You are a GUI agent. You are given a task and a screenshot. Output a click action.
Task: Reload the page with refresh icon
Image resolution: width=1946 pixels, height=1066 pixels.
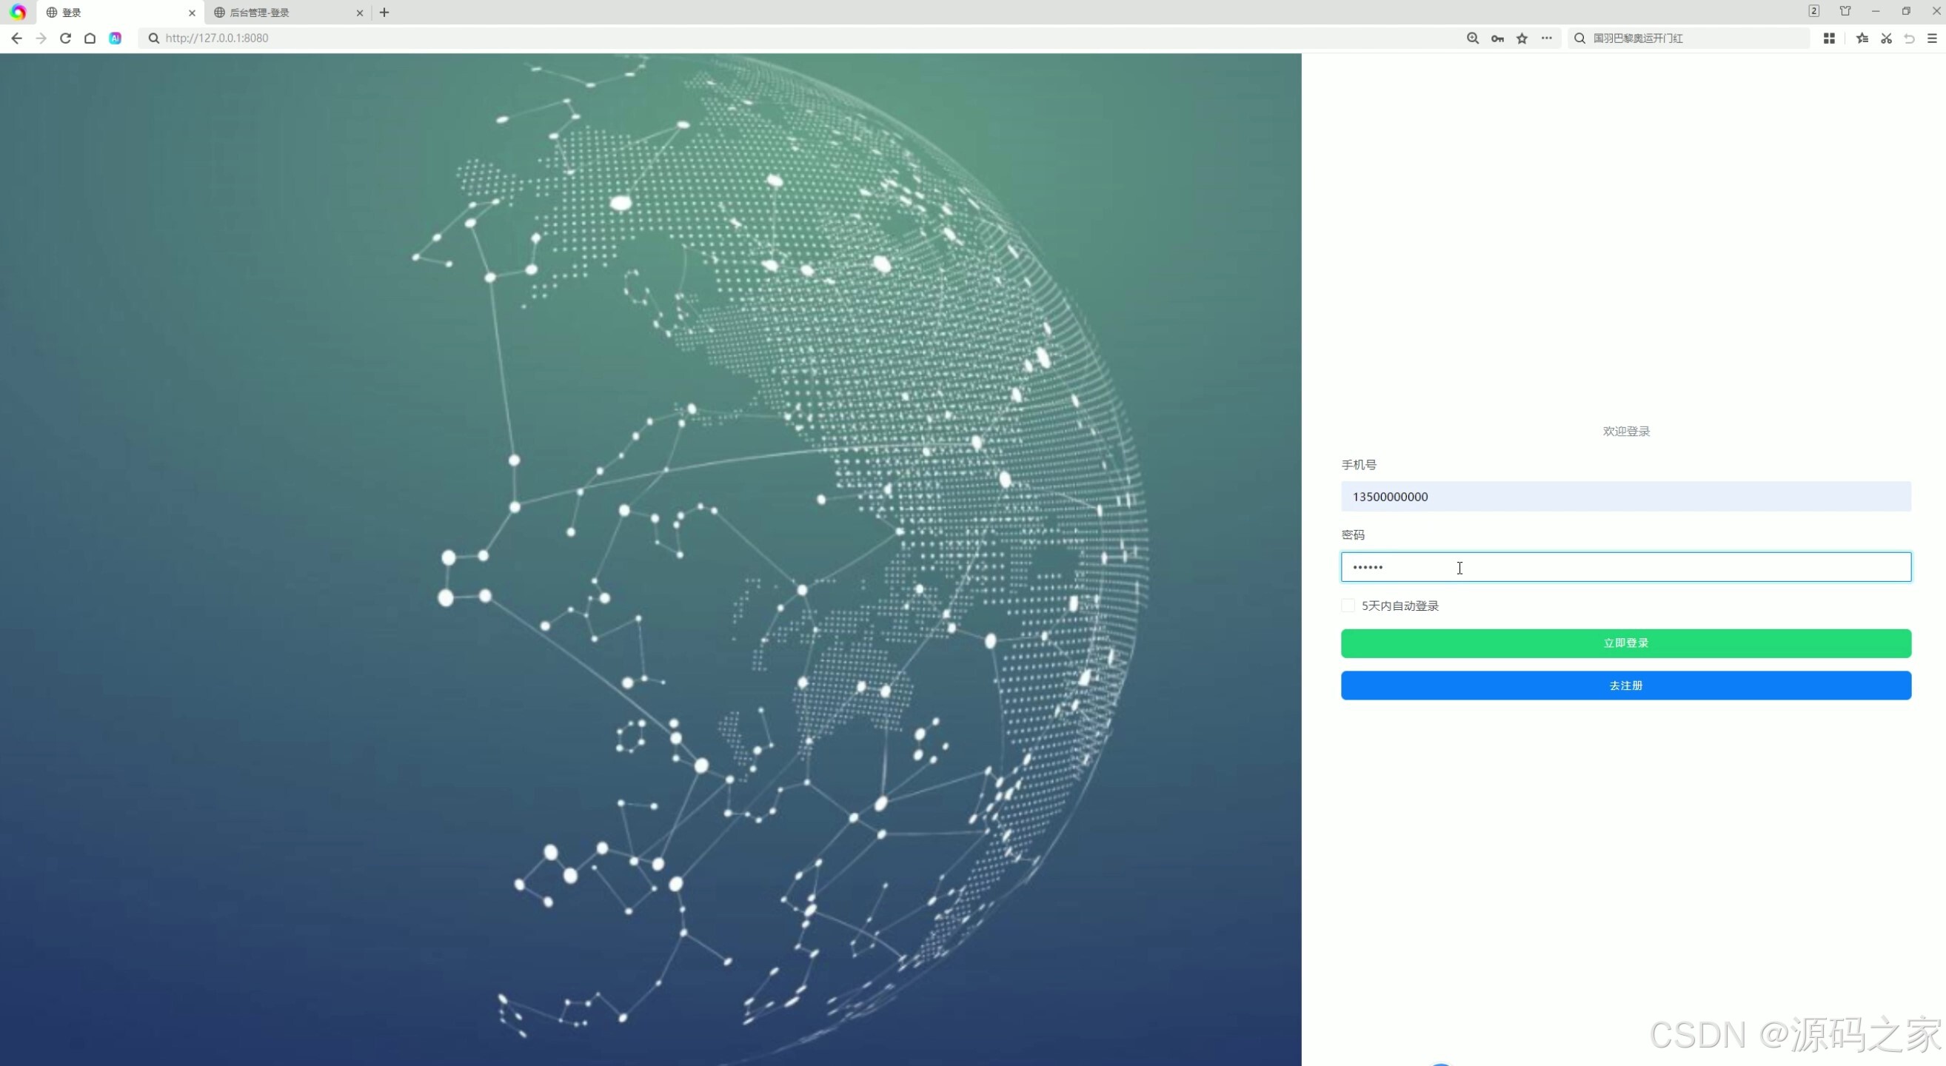click(66, 38)
